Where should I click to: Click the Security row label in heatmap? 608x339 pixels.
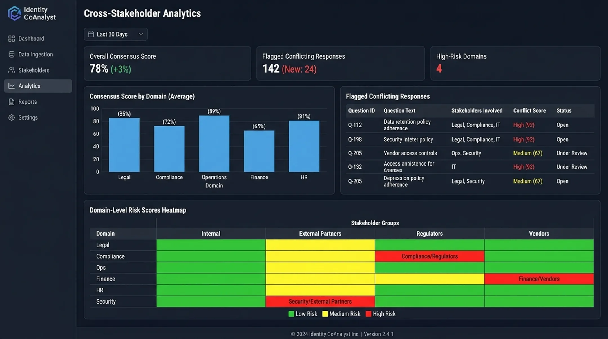106,301
